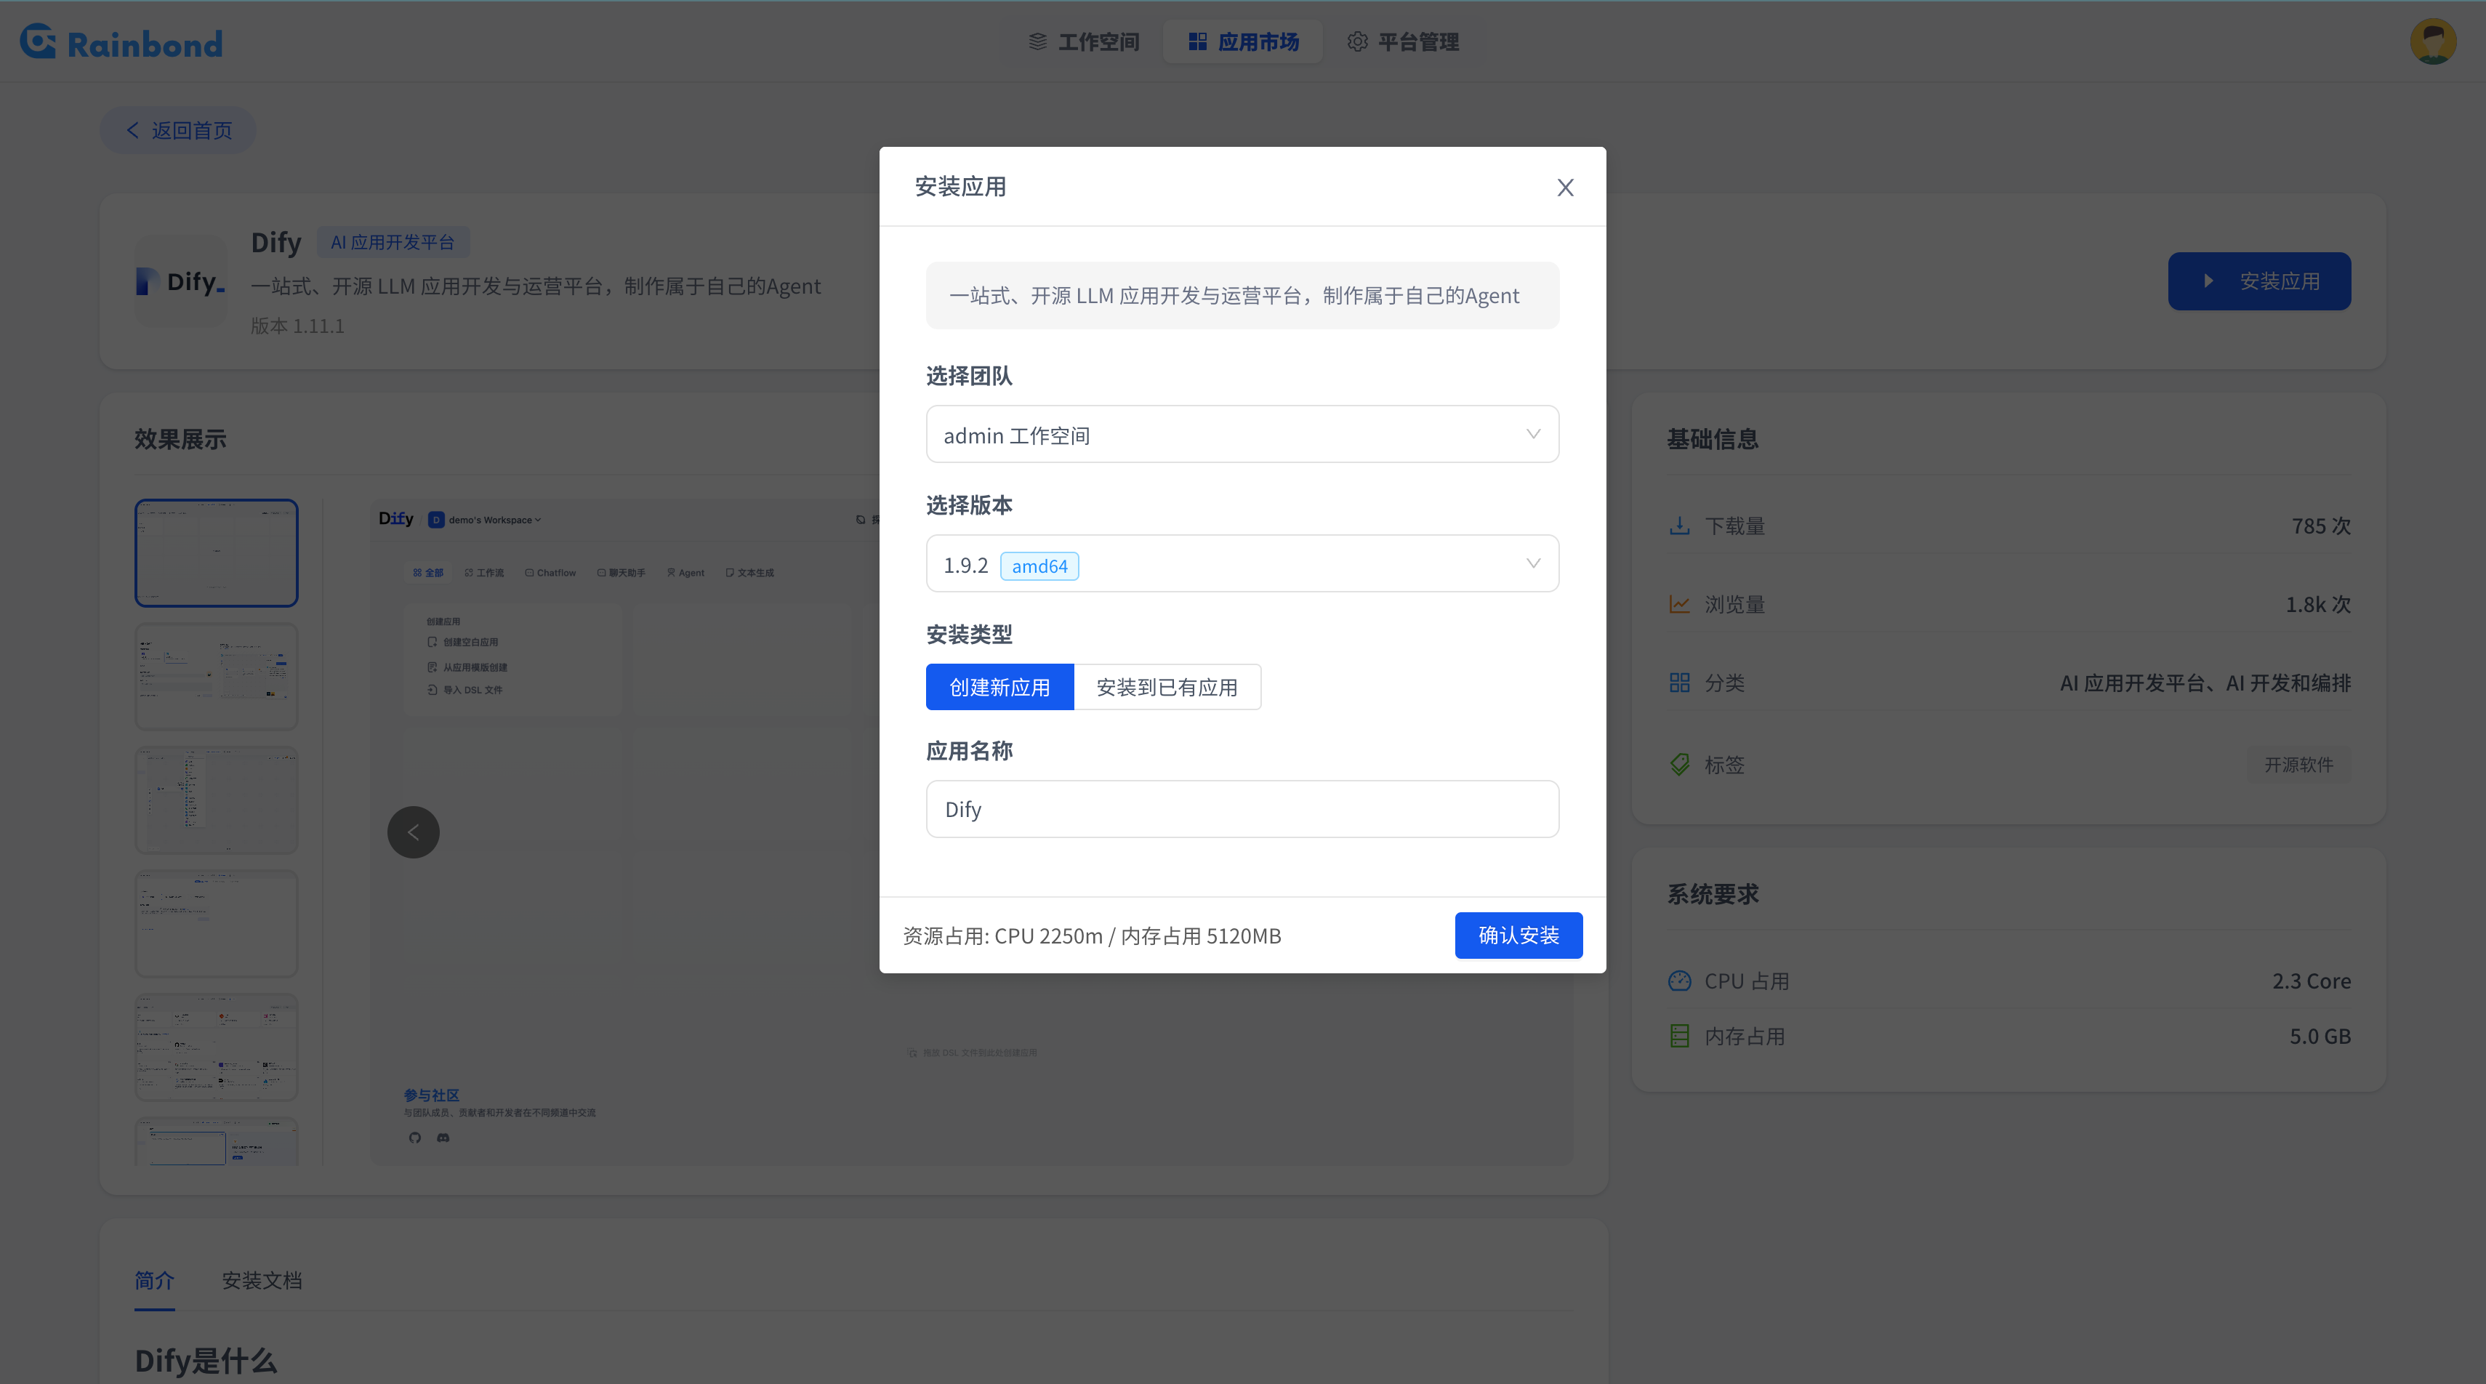Go to the 平台管理 tab
Viewport: 2486px width, 1384px height.
click(x=1403, y=41)
